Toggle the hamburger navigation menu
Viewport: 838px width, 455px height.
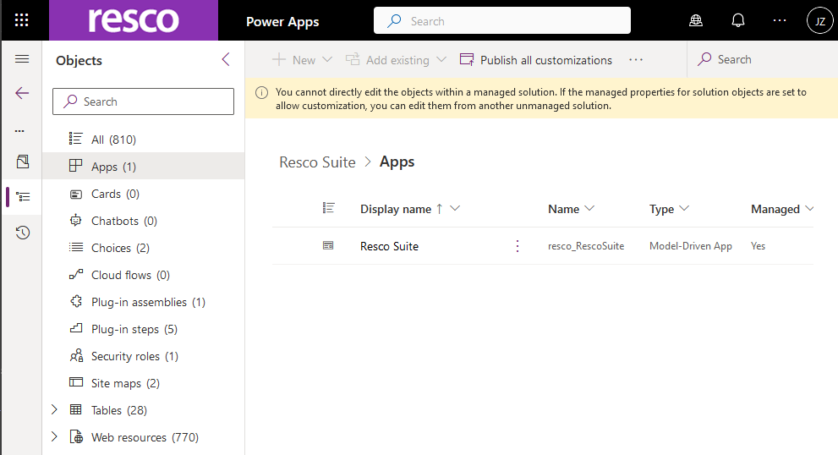point(22,59)
